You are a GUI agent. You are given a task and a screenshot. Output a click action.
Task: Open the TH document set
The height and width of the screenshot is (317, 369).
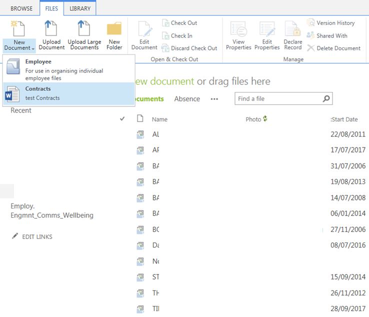click(155, 293)
